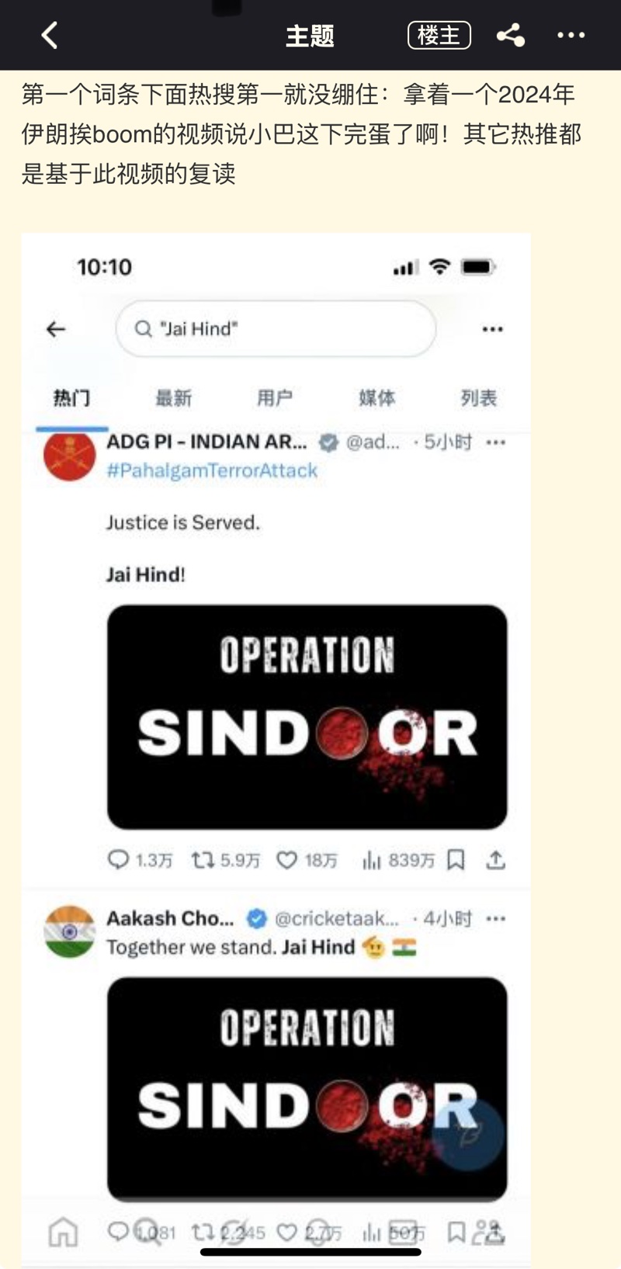This screenshot has height=1269, width=621.
Task: Open options dots next to search field
Action: (493, 329)
